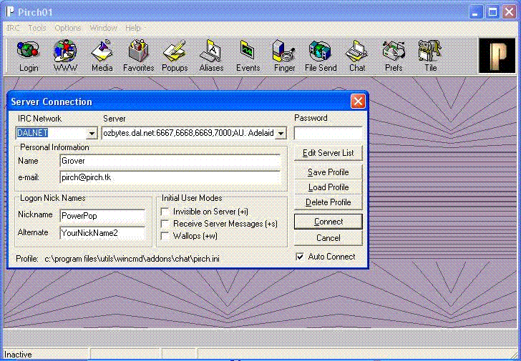
Task: Open the Favorites toolbox icon
Action: coord(138,56)
